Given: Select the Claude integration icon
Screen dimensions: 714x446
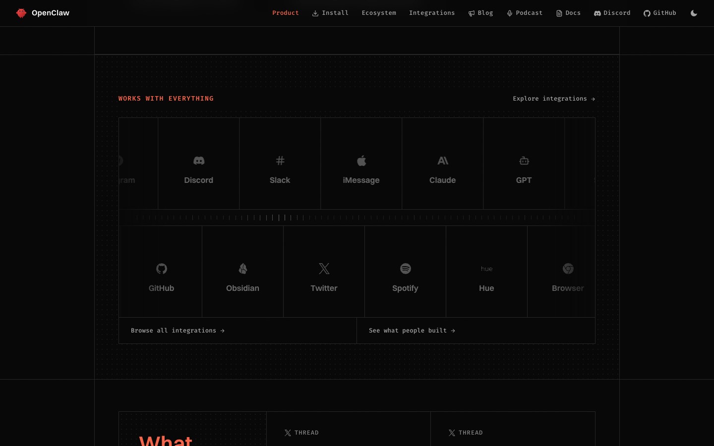Looking at the screenshot, I should point(443,161).
